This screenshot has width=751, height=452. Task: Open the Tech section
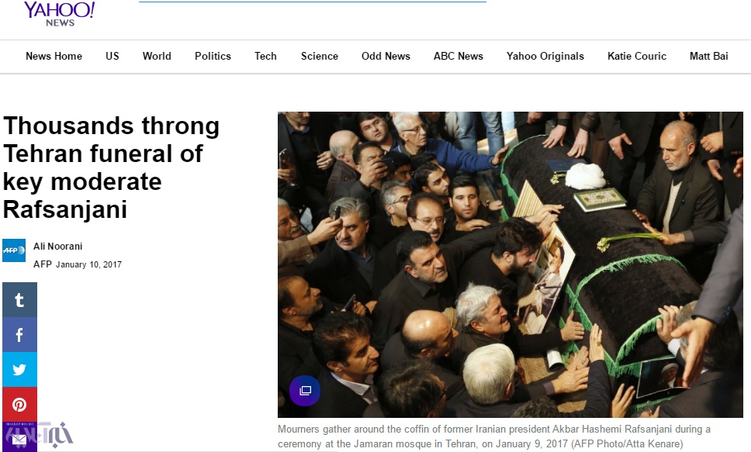pyautogui.click(x=265, y=56)
